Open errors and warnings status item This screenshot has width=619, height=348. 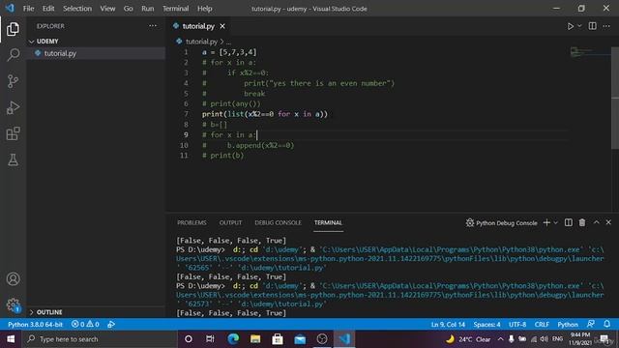85,325
